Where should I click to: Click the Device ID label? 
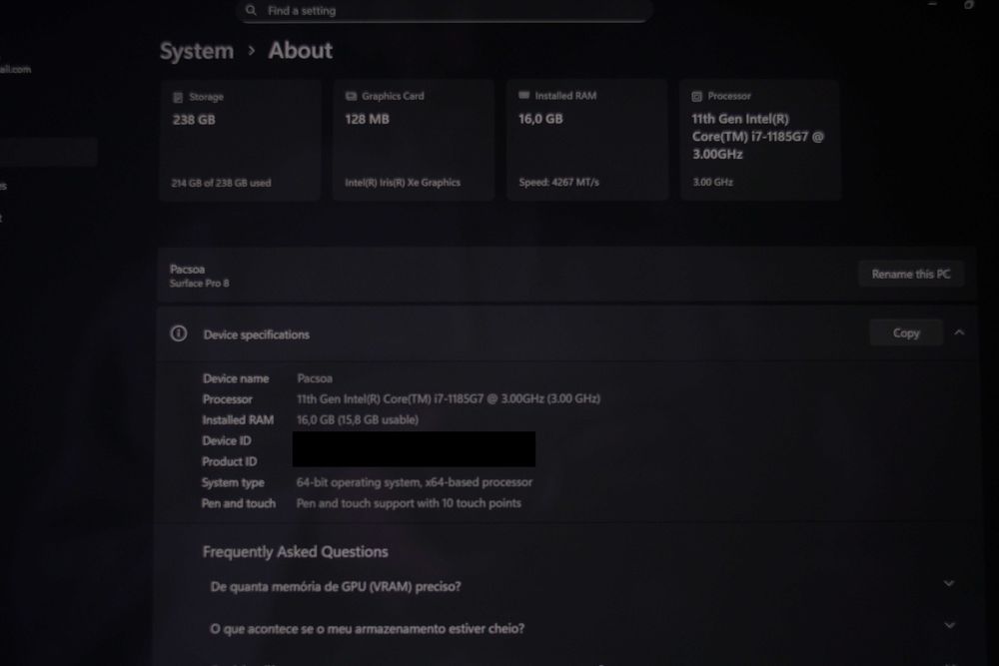(x=226, y=440)
